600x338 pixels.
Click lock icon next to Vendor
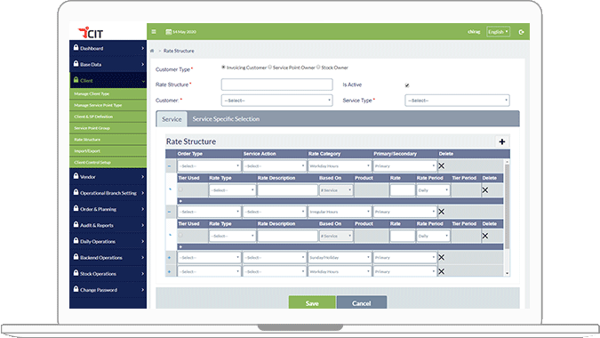[76, 176]
